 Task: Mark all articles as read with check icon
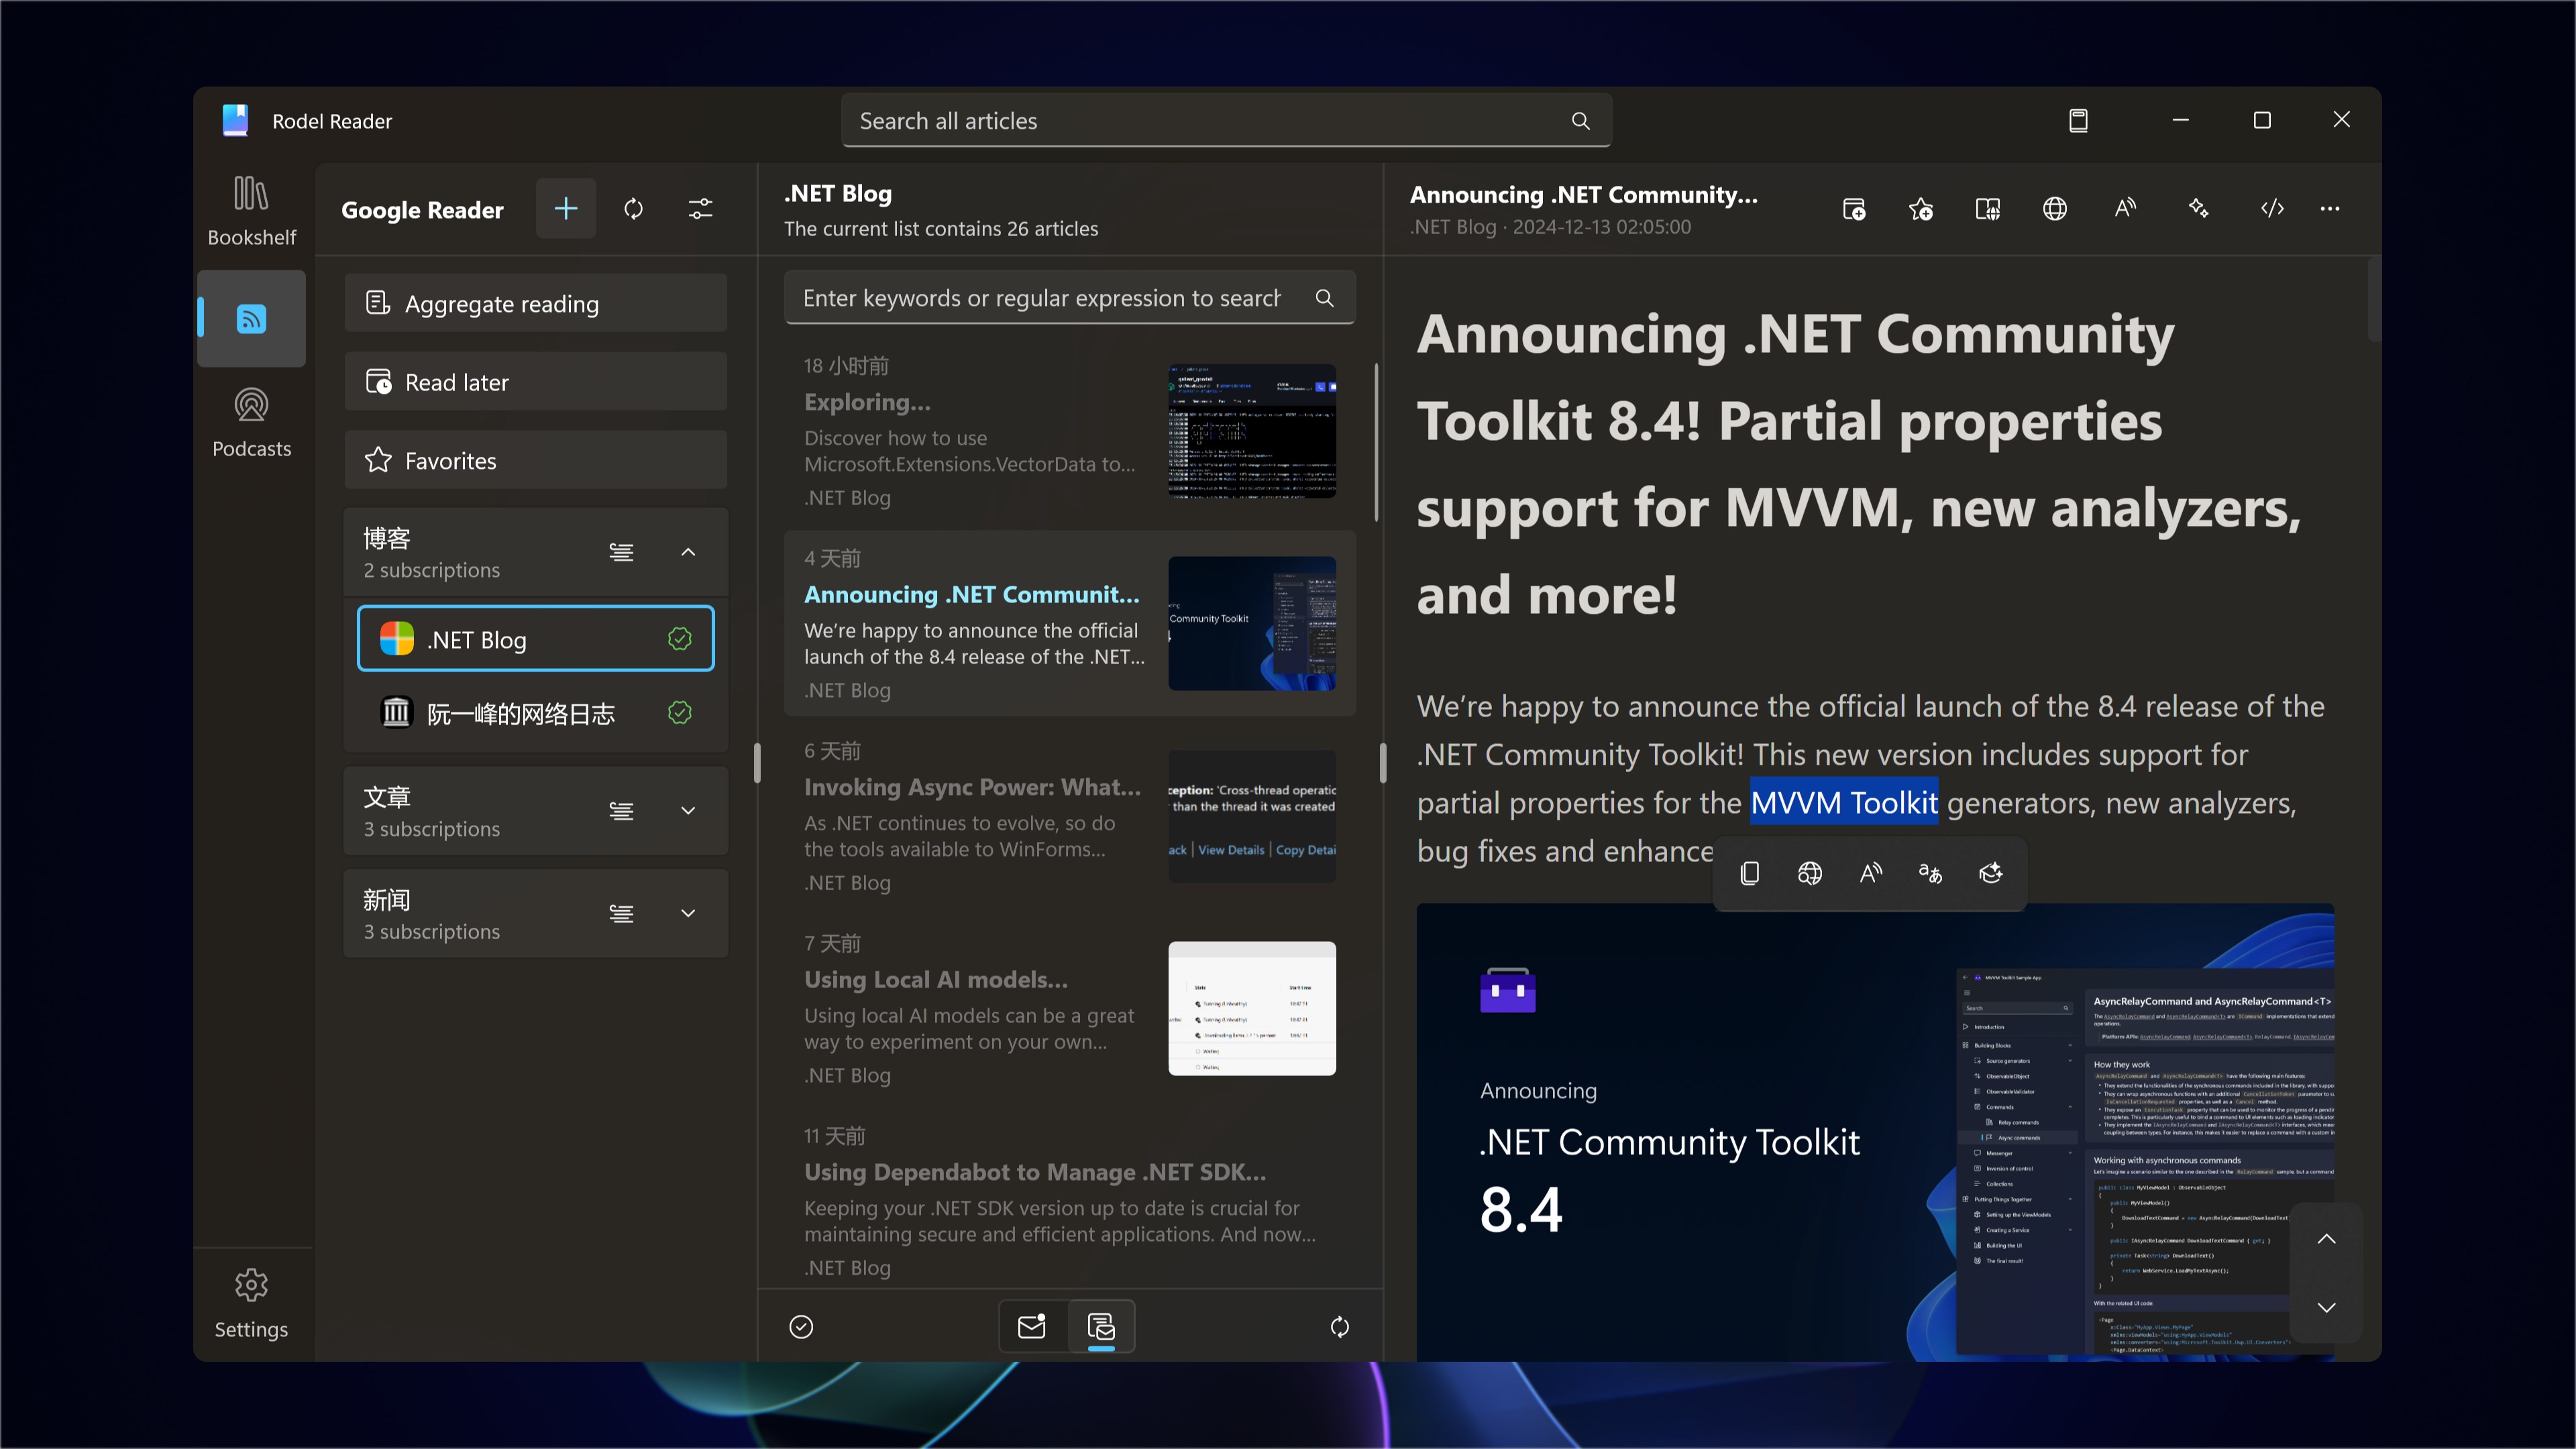click(x=801, y=1326)
